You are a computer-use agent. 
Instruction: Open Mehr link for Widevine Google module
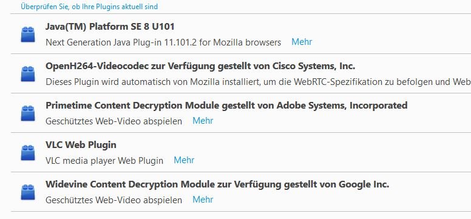[x=203, y=200]
